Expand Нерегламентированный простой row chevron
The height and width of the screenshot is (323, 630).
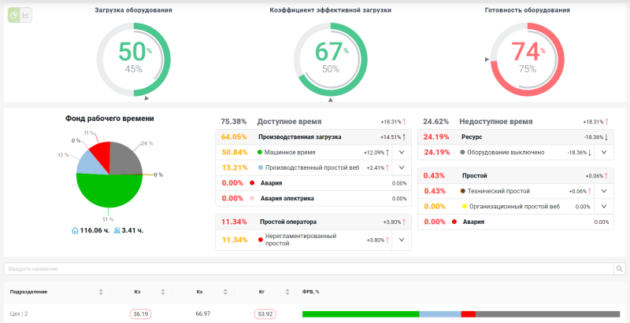pos(402,240)
